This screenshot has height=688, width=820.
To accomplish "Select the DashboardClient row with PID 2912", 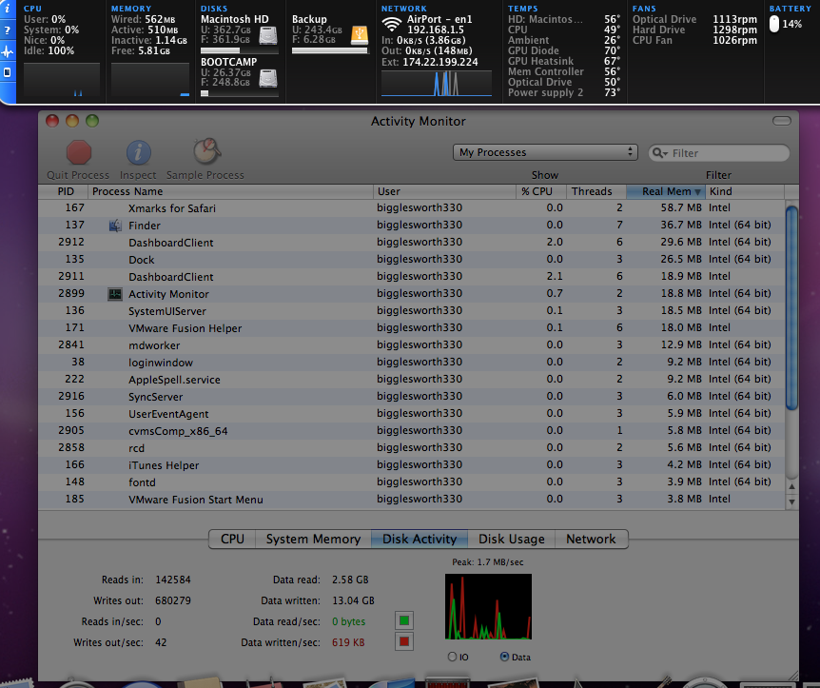I will point(412,243).
